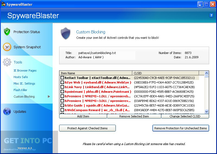This screenshot has width=217, height=154.
Task: Check the &Site Guide sguide.dll checkbox
Action: tap(62, 105)
